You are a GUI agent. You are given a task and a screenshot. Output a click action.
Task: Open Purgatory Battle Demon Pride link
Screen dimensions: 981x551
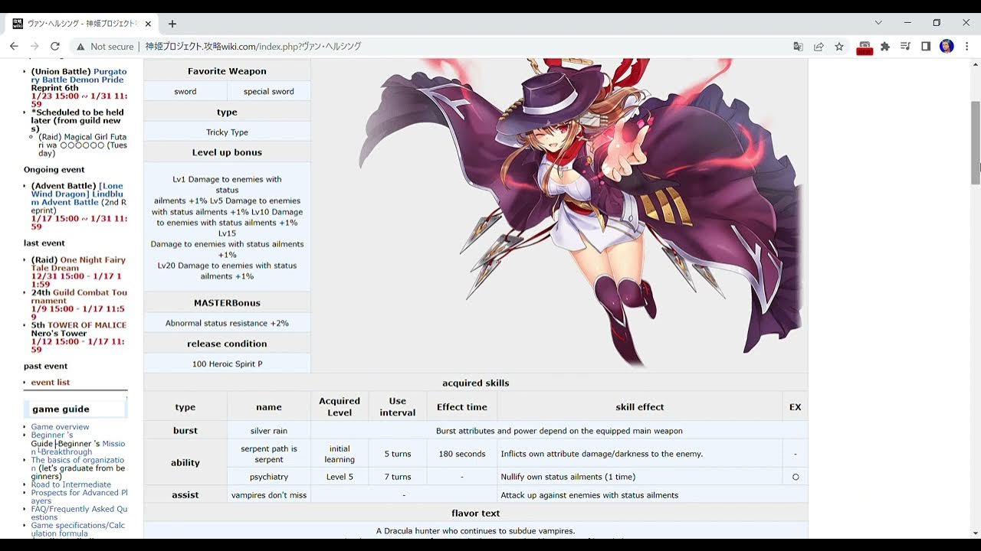click(79, 76)
